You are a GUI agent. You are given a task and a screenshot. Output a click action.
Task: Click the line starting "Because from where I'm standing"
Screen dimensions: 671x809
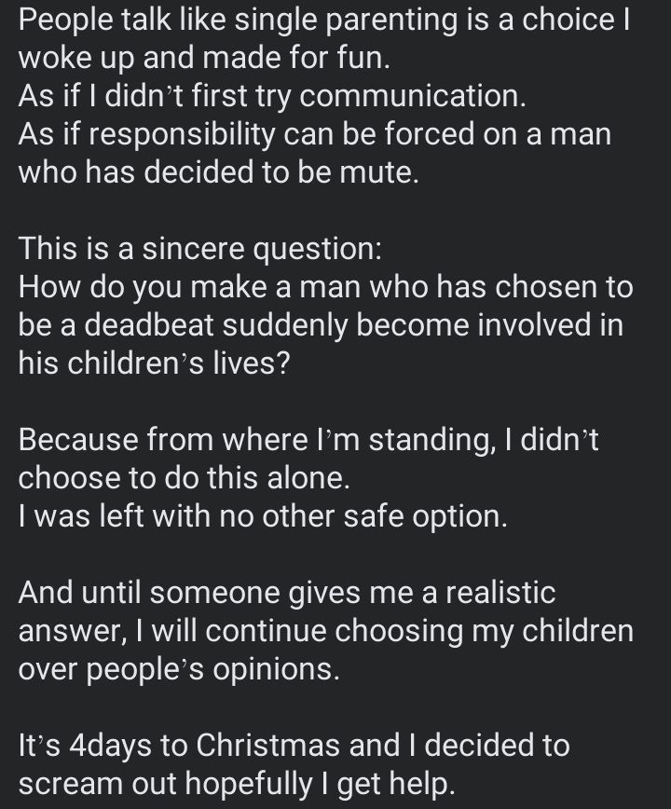pos(308,440)
